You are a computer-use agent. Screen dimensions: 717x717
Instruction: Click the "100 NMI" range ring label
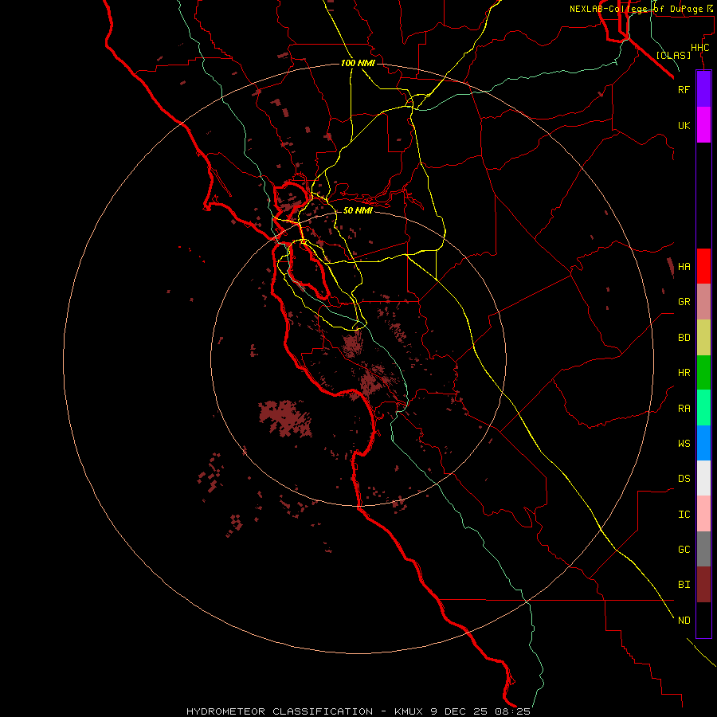358,63
